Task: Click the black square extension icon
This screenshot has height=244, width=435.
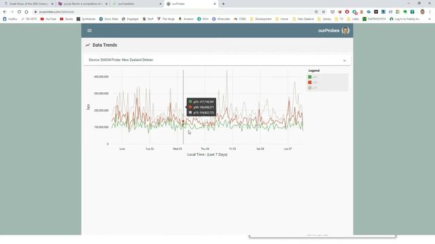Action: [x=376, y=12]
